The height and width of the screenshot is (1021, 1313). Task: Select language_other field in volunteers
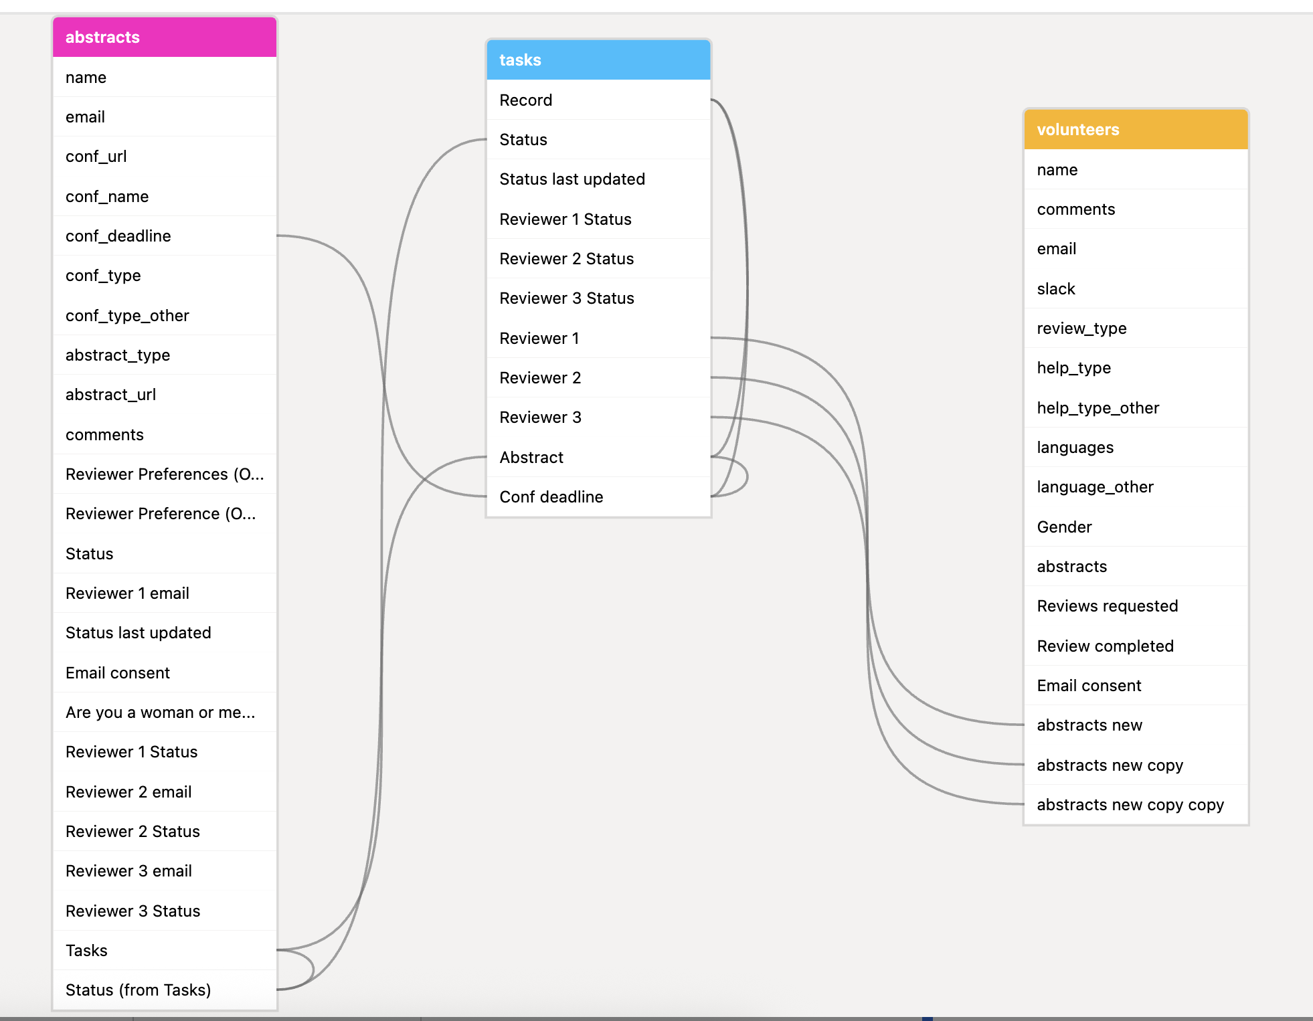pos(1136,487)
